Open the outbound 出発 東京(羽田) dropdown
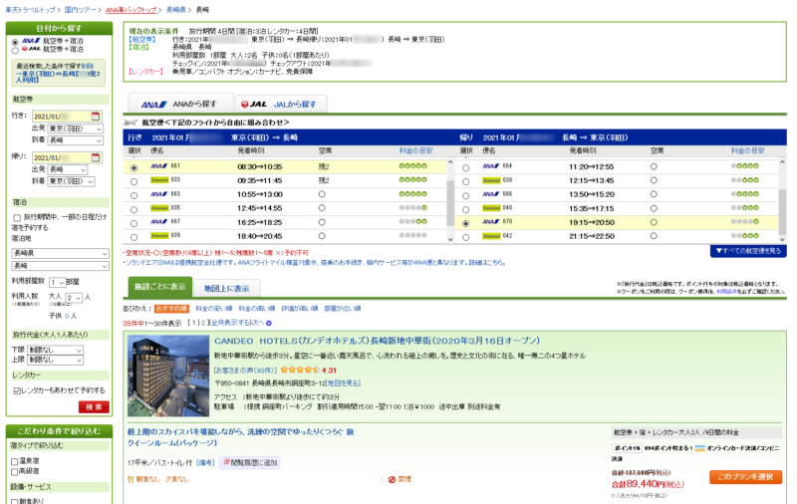Screen dimensions: 797x504 pos(76,129)
